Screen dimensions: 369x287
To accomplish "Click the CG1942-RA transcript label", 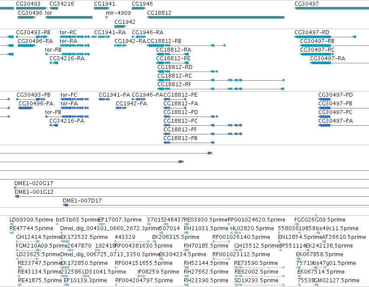I will (131, 41).
